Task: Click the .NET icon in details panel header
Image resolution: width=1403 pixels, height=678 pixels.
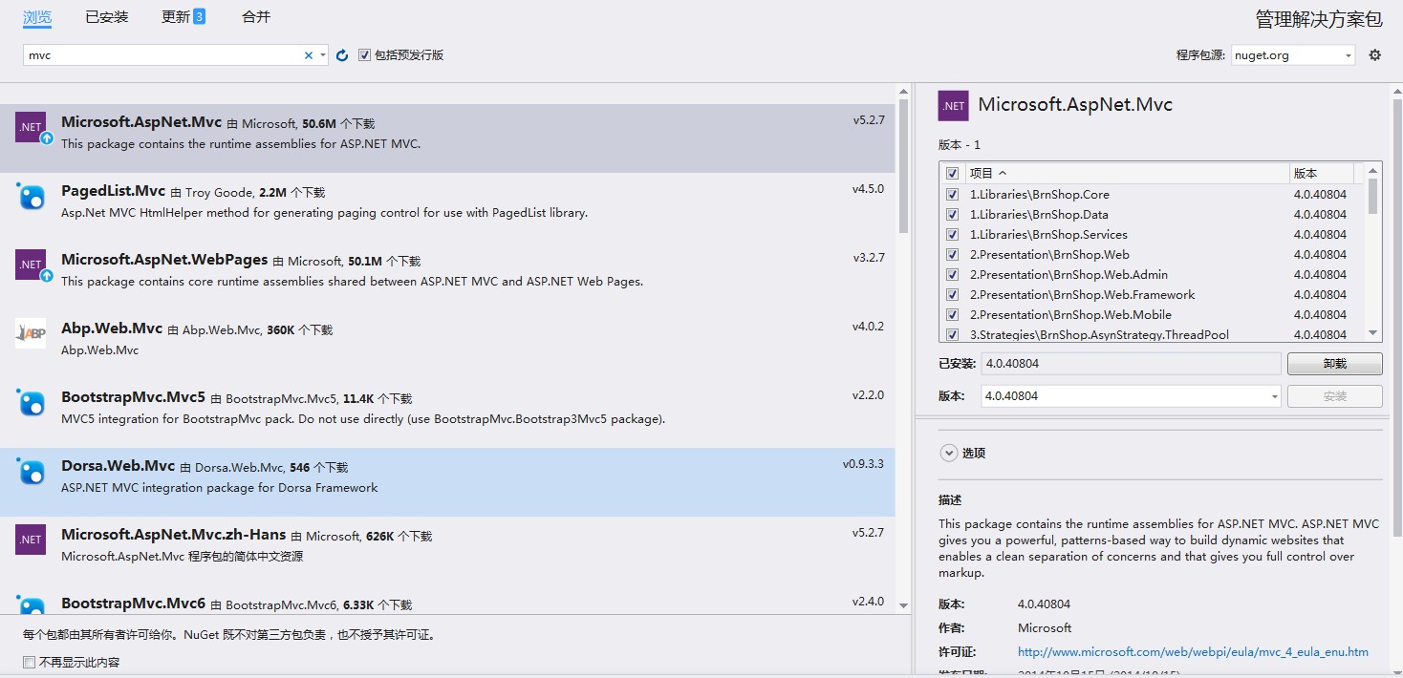Action: click(x=954, y=106)
